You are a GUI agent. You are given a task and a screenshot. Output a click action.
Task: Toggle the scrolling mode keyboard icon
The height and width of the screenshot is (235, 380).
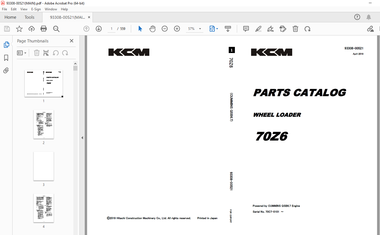(x=228, y=29)
